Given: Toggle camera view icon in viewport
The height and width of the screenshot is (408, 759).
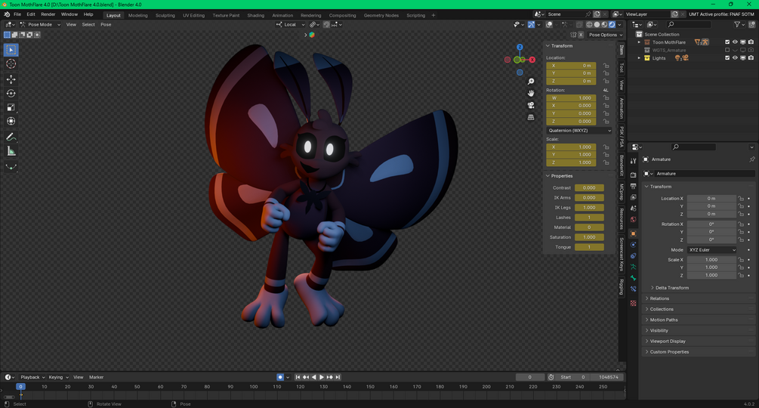Looking at the screenshot, I should 531,105.
